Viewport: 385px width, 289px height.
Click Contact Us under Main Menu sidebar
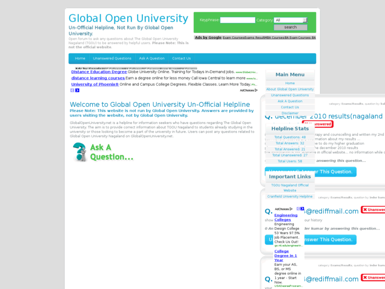point(290,107)
